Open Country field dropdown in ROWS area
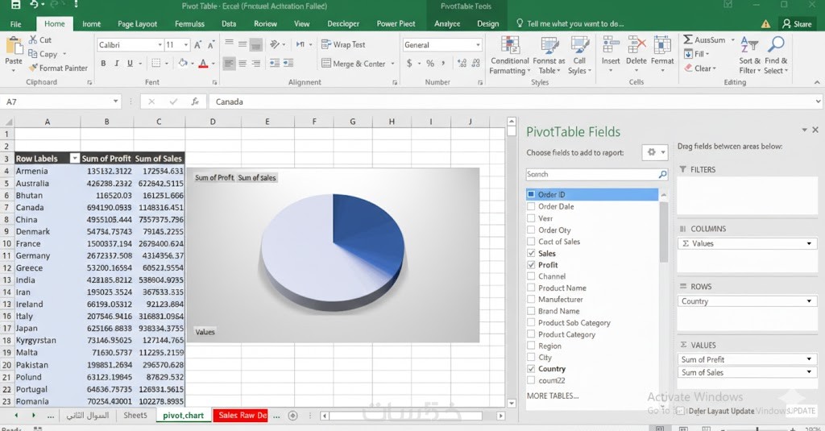825x431 pixels. [x=809, y=301]
